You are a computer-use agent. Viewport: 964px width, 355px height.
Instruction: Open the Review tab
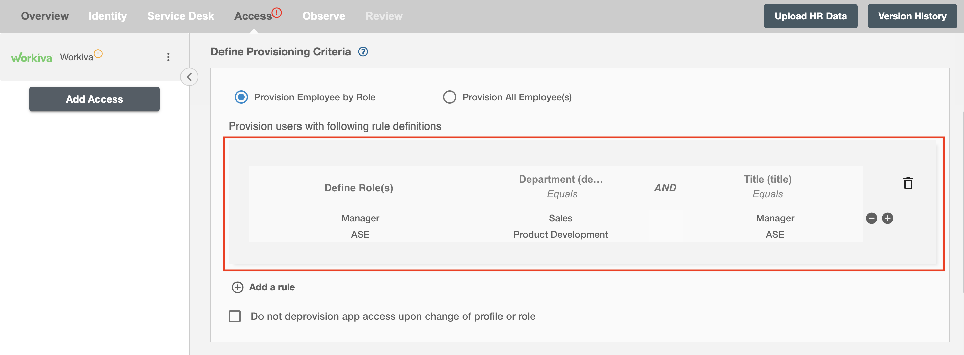[384, 16]
